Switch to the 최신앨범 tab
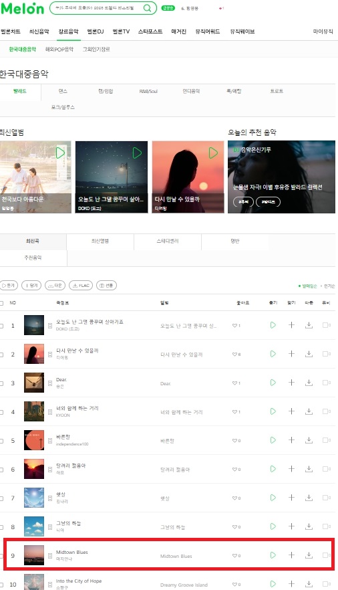Viewport: 338px width, 590px height. coord(100,241)
